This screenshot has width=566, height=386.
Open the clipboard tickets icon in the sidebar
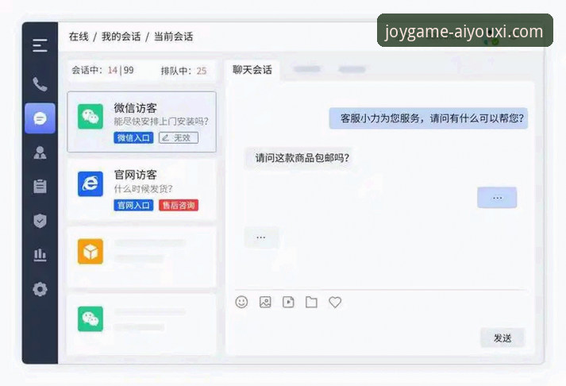[x=40, y=187]
